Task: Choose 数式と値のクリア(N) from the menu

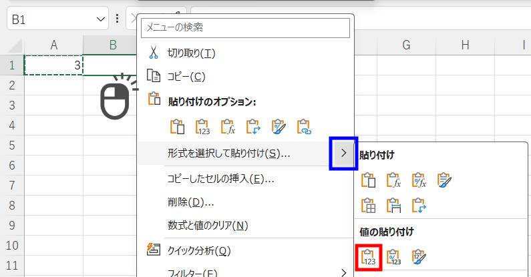Action: [208, 225]
